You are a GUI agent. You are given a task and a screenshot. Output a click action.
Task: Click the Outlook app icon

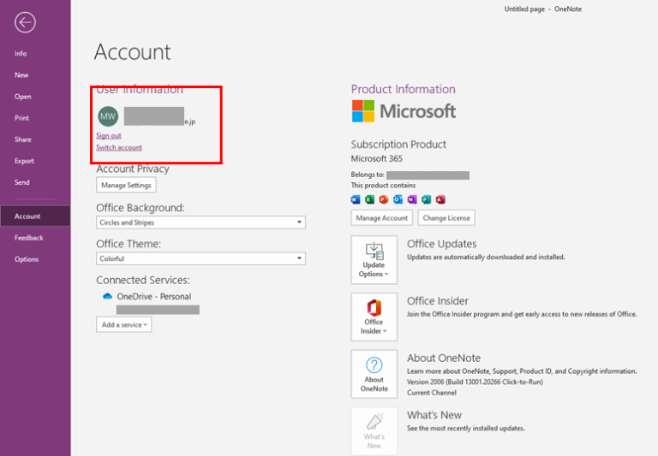[398, 199]
